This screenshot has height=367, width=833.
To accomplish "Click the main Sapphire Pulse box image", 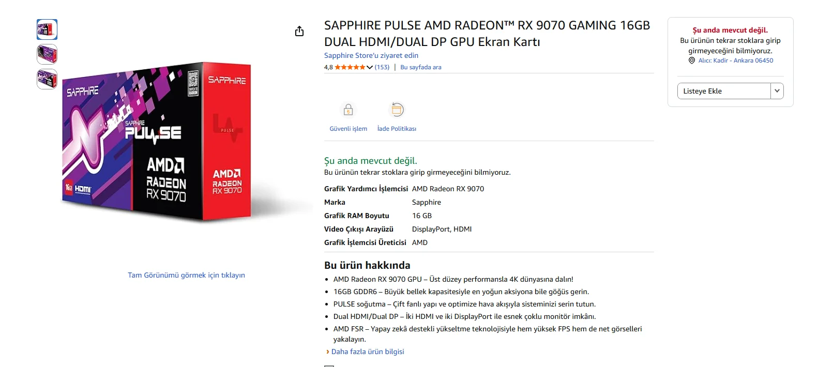I will (x=158, y=142).
